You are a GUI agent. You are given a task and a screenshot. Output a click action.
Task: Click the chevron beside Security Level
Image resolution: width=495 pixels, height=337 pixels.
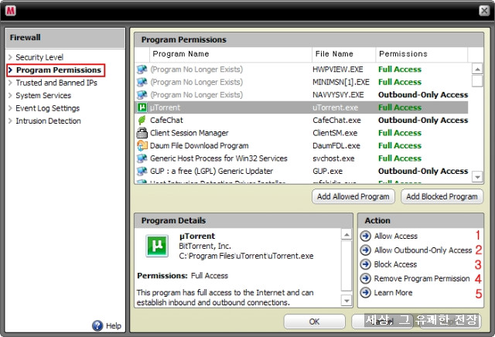click(10, 57)
